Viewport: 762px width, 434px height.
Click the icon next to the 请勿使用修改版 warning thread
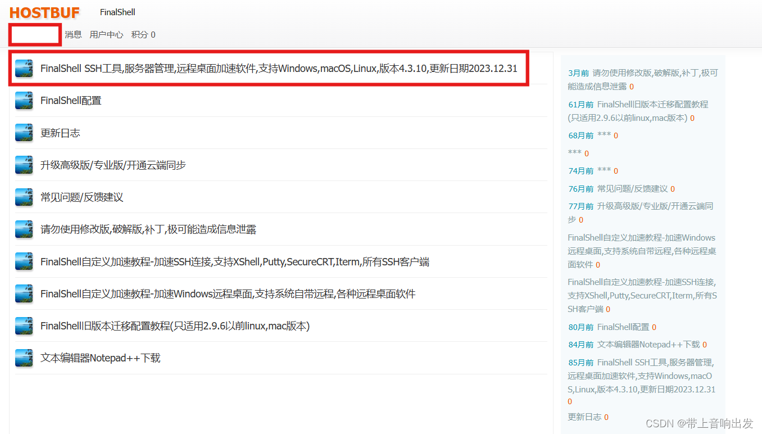24,229
